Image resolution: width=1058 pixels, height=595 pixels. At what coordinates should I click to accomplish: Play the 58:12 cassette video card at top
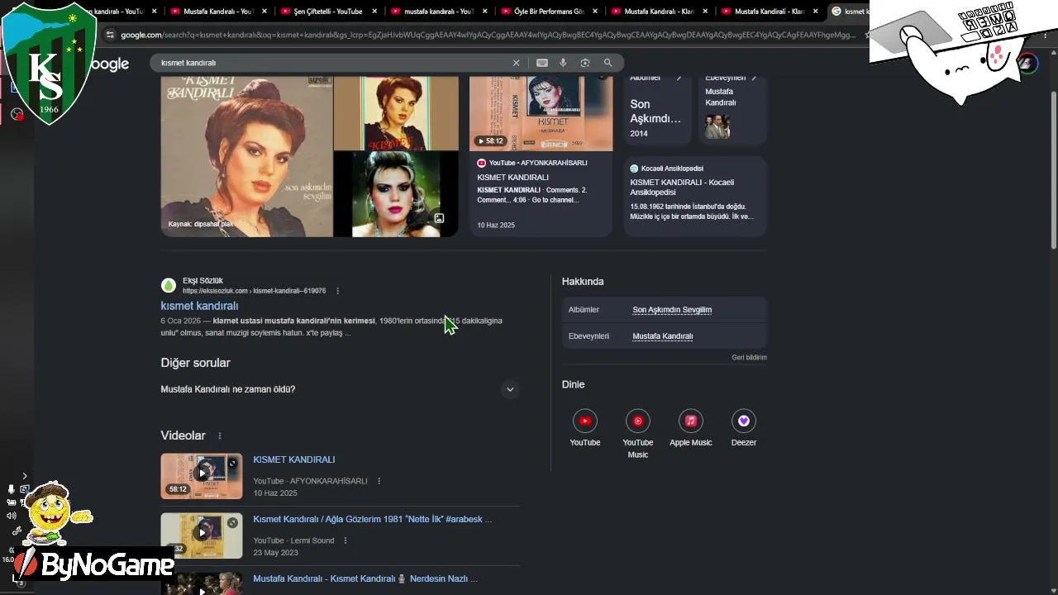point(541,113)
